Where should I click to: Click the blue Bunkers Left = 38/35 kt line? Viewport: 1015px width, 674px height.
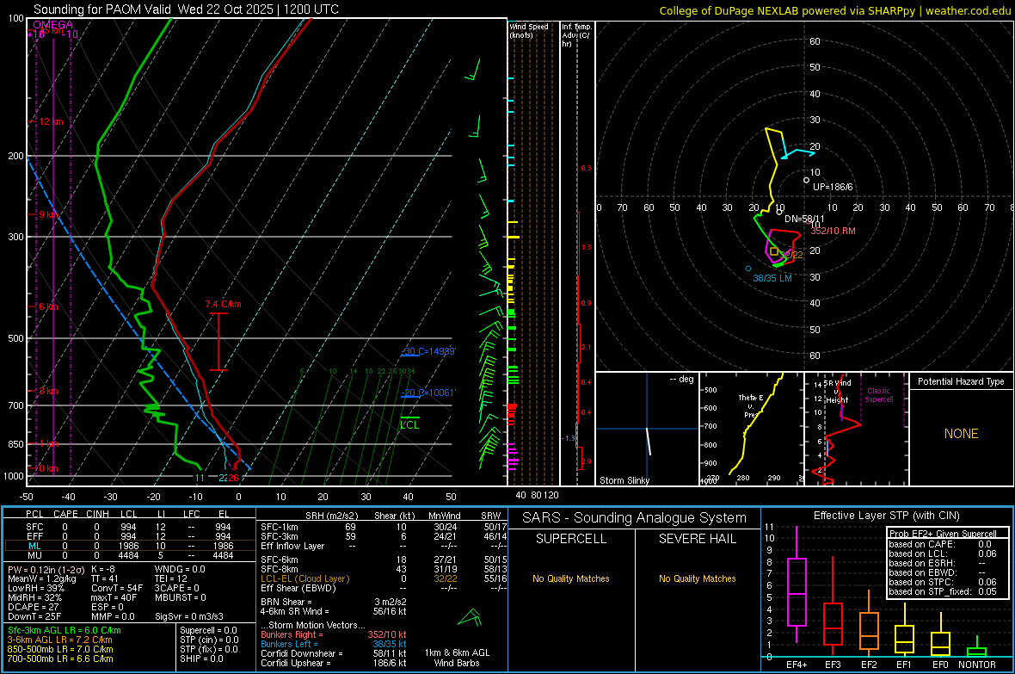pyautogui.click(x=334, y=644)
